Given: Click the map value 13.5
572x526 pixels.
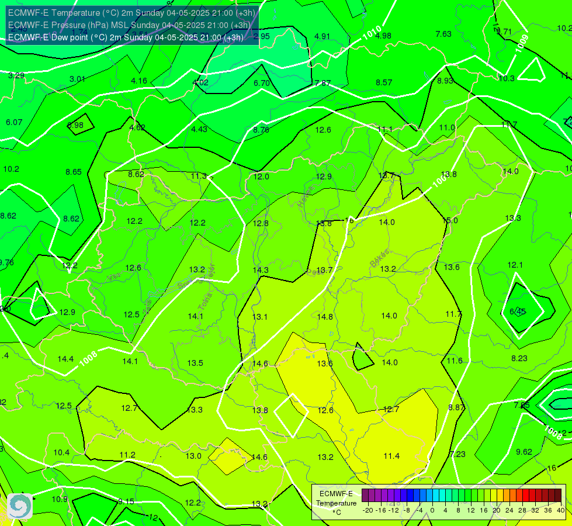Looking at the screenshot, I should coord(195,363).
